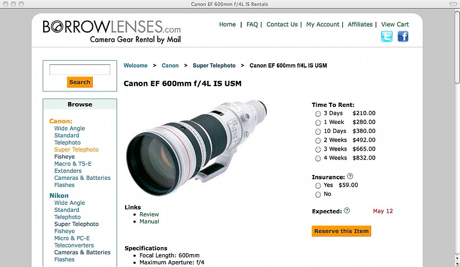Click the Canon 600mm lens product image
Image resolution: width=460 pixels, height=267 pixels.
[x=196, y=148]
